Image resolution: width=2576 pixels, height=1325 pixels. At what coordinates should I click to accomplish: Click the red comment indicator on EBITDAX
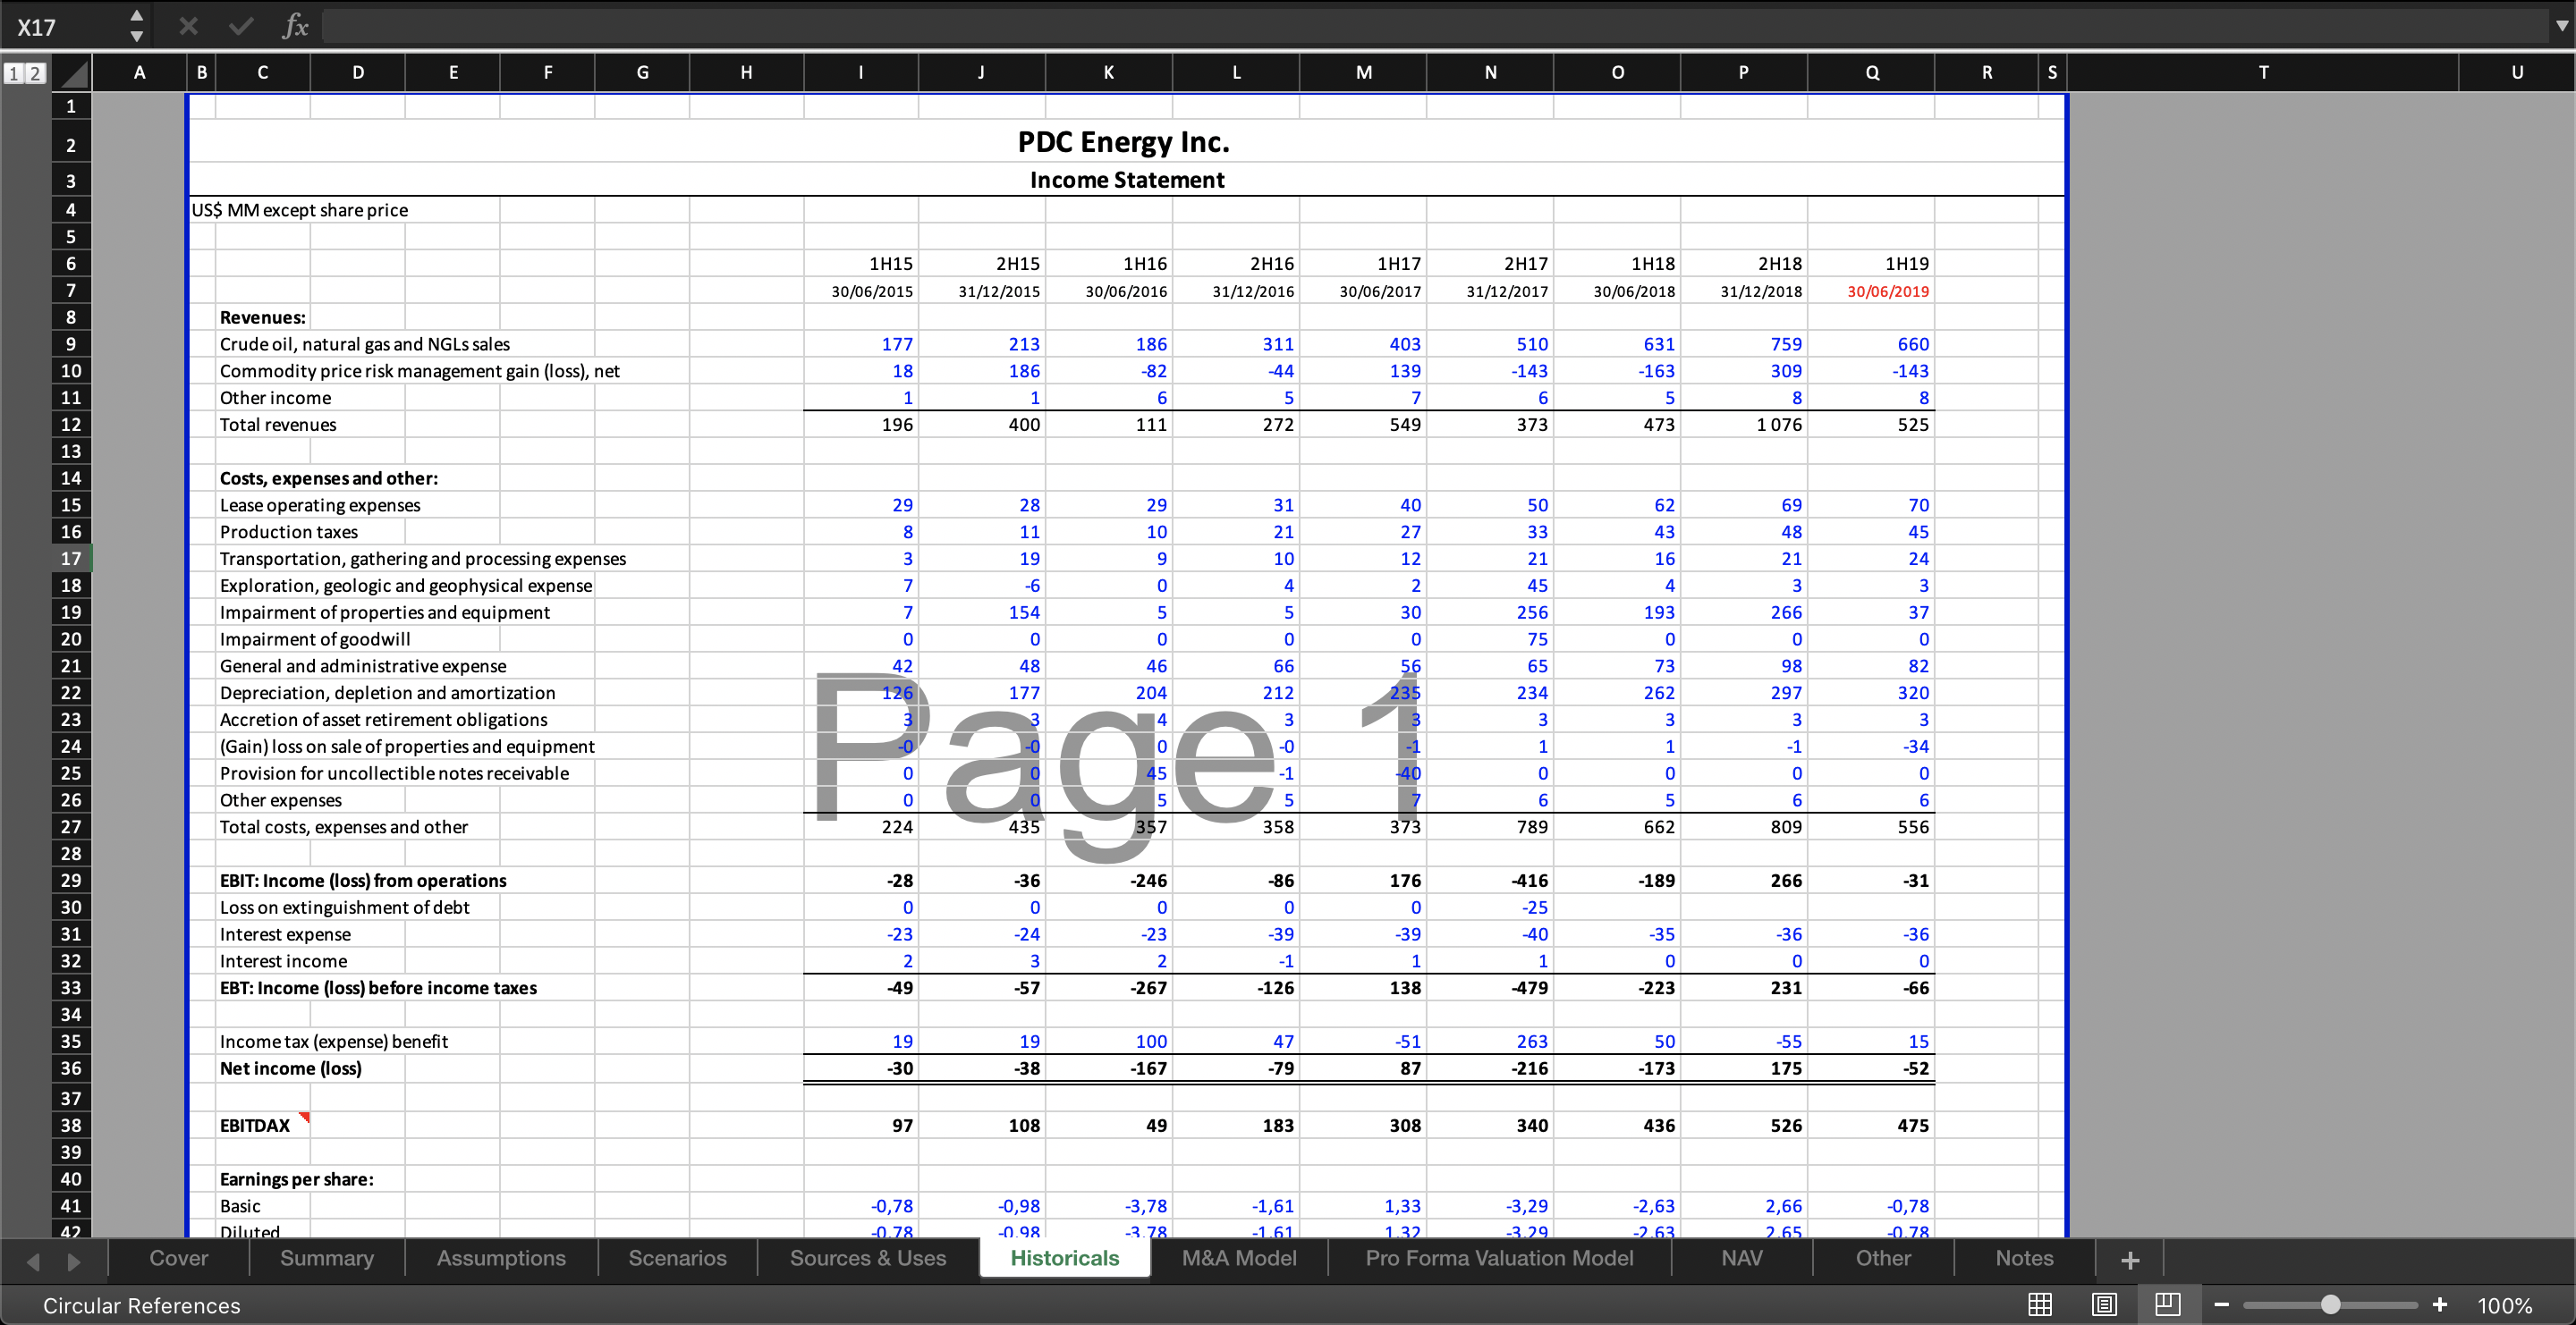pyautogui.click(x=304, y=1118)
